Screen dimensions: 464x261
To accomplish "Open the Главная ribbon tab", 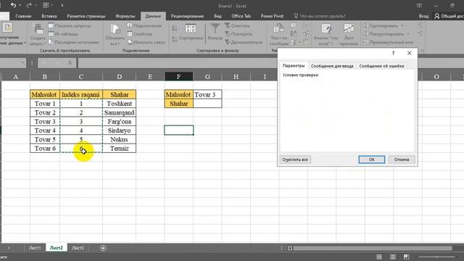I will click(23, 16).
